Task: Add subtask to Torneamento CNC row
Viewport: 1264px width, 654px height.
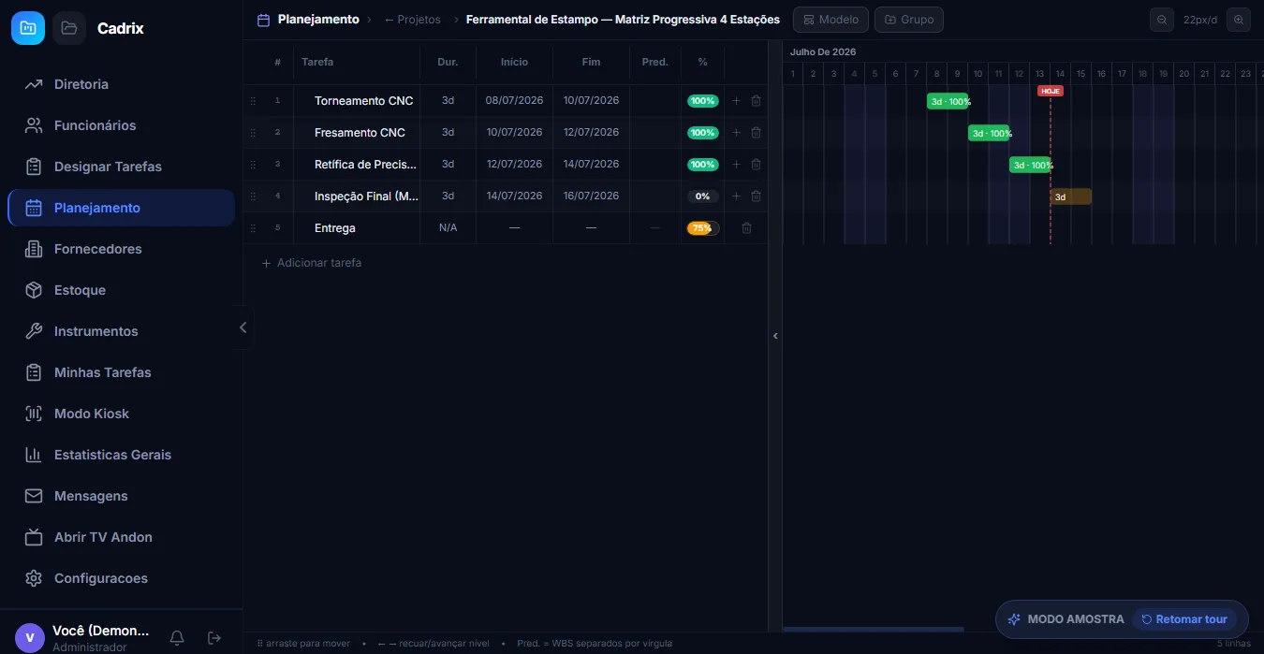Action: [736, 101]
